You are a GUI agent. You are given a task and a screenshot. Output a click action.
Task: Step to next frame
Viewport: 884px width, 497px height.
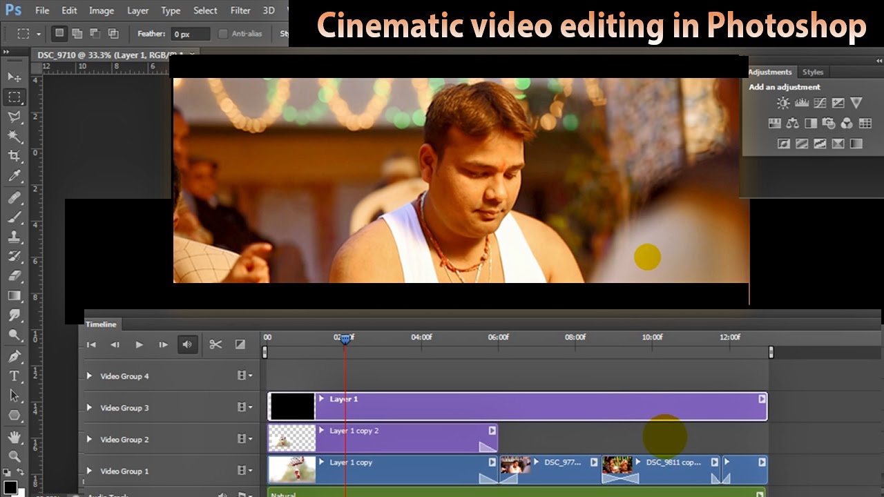tap(163, 344)
